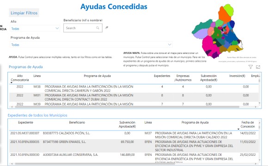Click the focus mode icon above Programas table

(258, 67)
